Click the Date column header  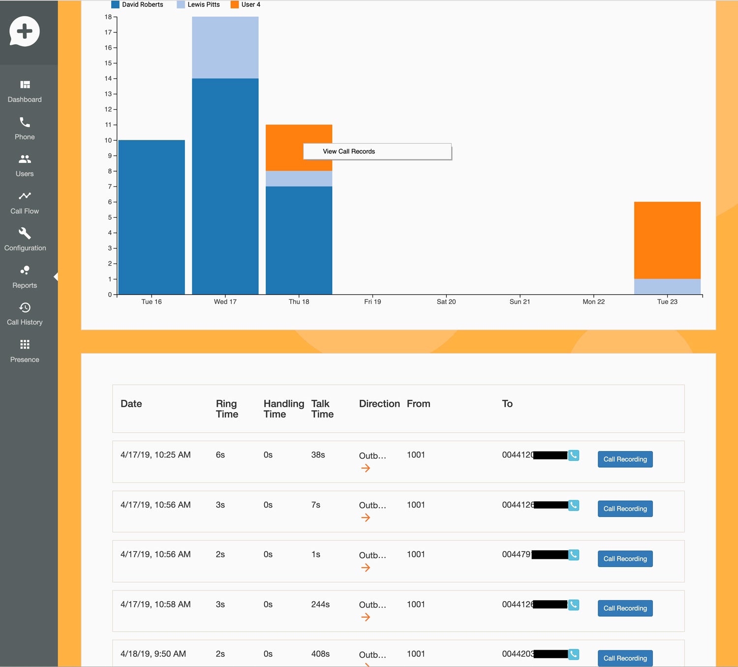[x=131, y=404]
